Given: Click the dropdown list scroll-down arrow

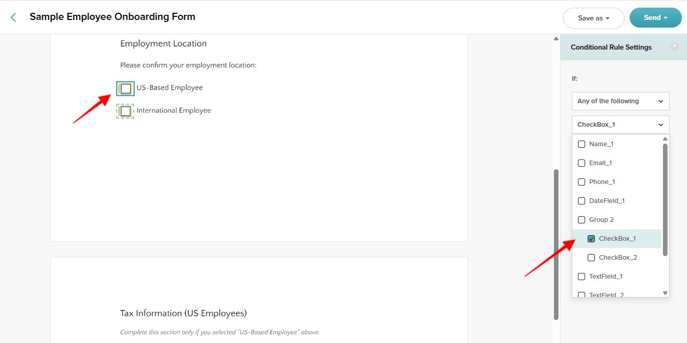Looking at the screenshot, I should [665, 293].
